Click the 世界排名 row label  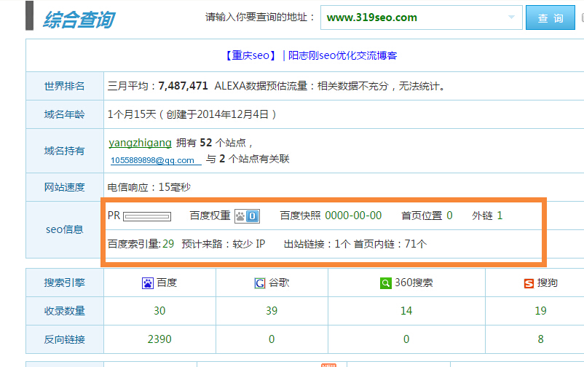click(x=64, y=86)
